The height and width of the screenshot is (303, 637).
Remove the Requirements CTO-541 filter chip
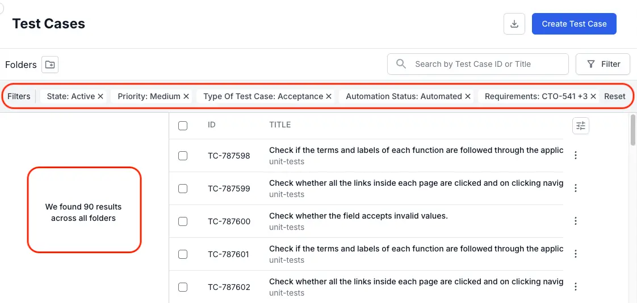pyautogui.click(x=593, y=96)
